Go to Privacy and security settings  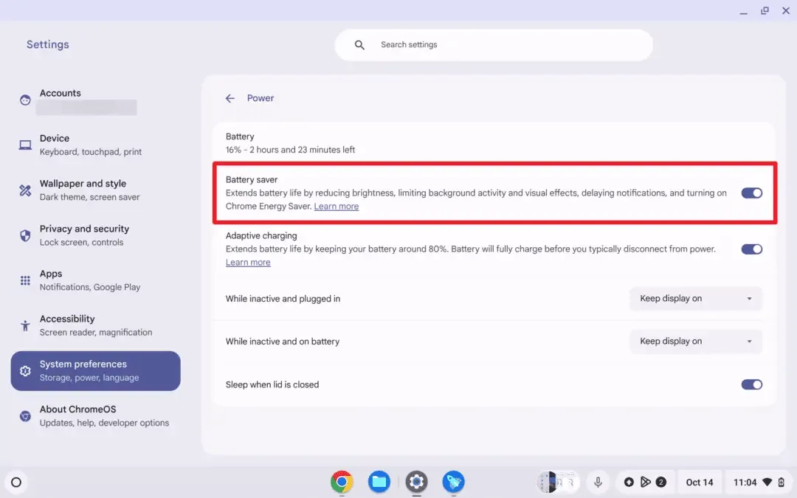click(95, 235)
